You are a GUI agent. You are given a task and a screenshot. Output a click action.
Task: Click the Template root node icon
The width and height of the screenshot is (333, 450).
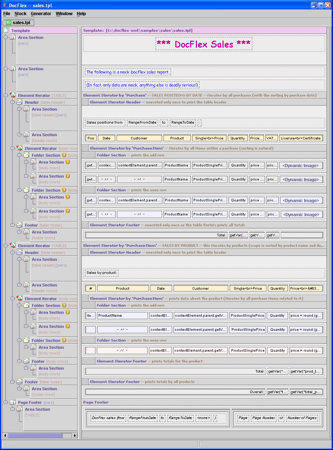6,31
